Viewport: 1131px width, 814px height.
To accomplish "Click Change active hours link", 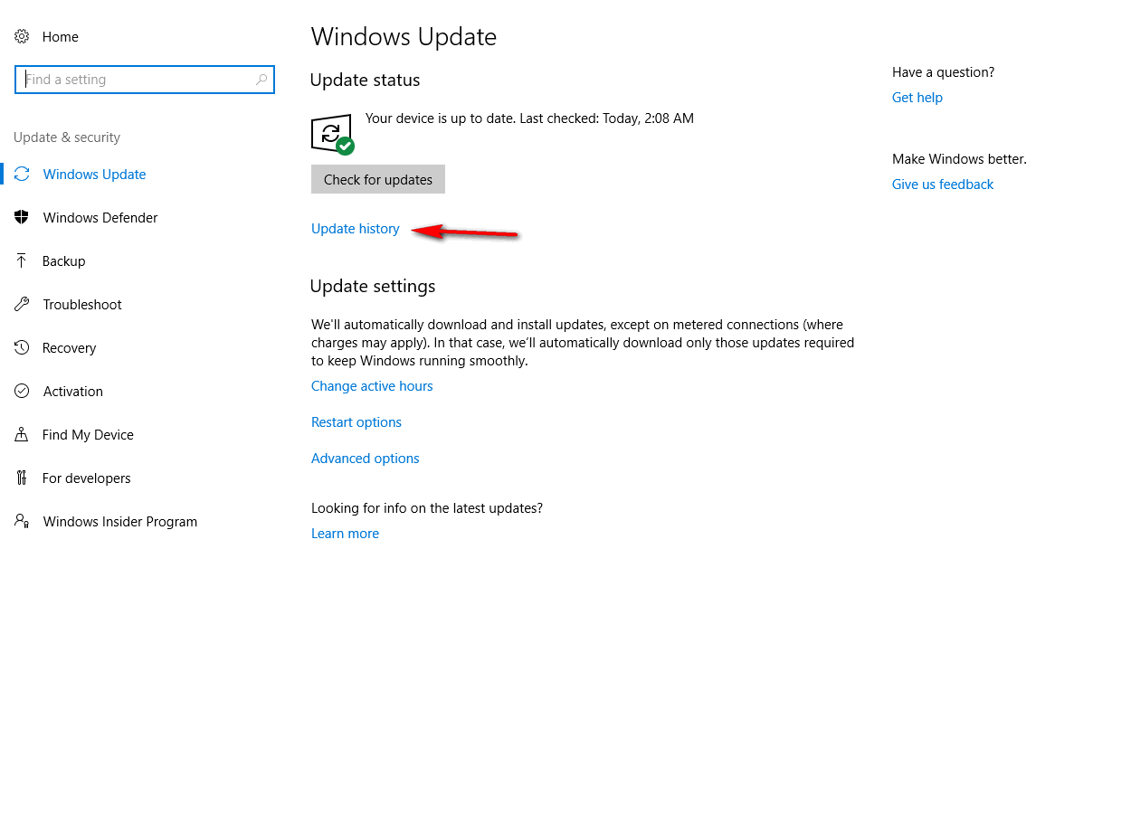I will coord(372,386).
